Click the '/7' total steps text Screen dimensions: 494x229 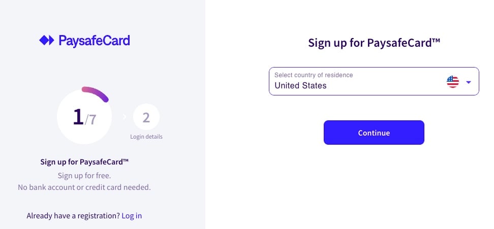tap(90, 119)
